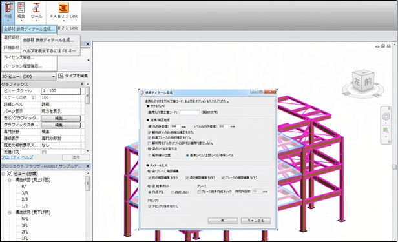
Task: Choose ライセンス管理... menu entry
Action: (x=19, y=57)
